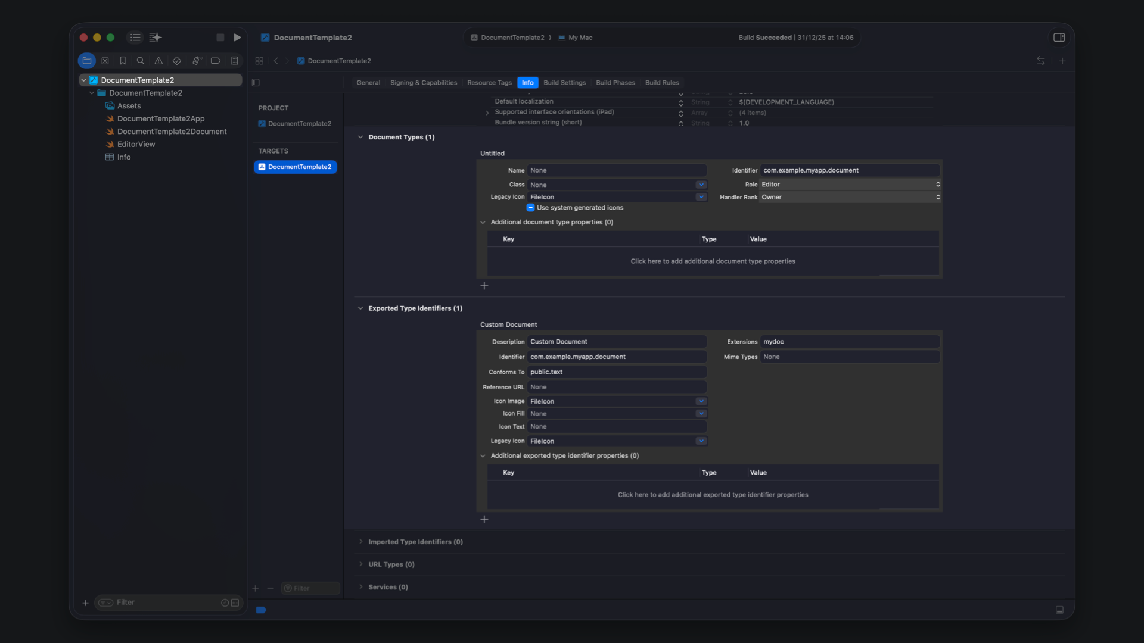Open the Bookmark navigator
Viewport: 1144px width, 643px height.
coord(123,61)
